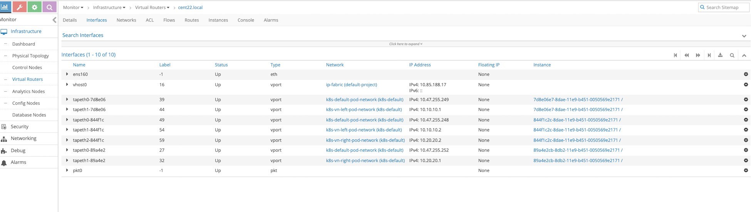Open the Monitor chart icon
Viewport: 751px width, 212px height.
pos(5,7)
